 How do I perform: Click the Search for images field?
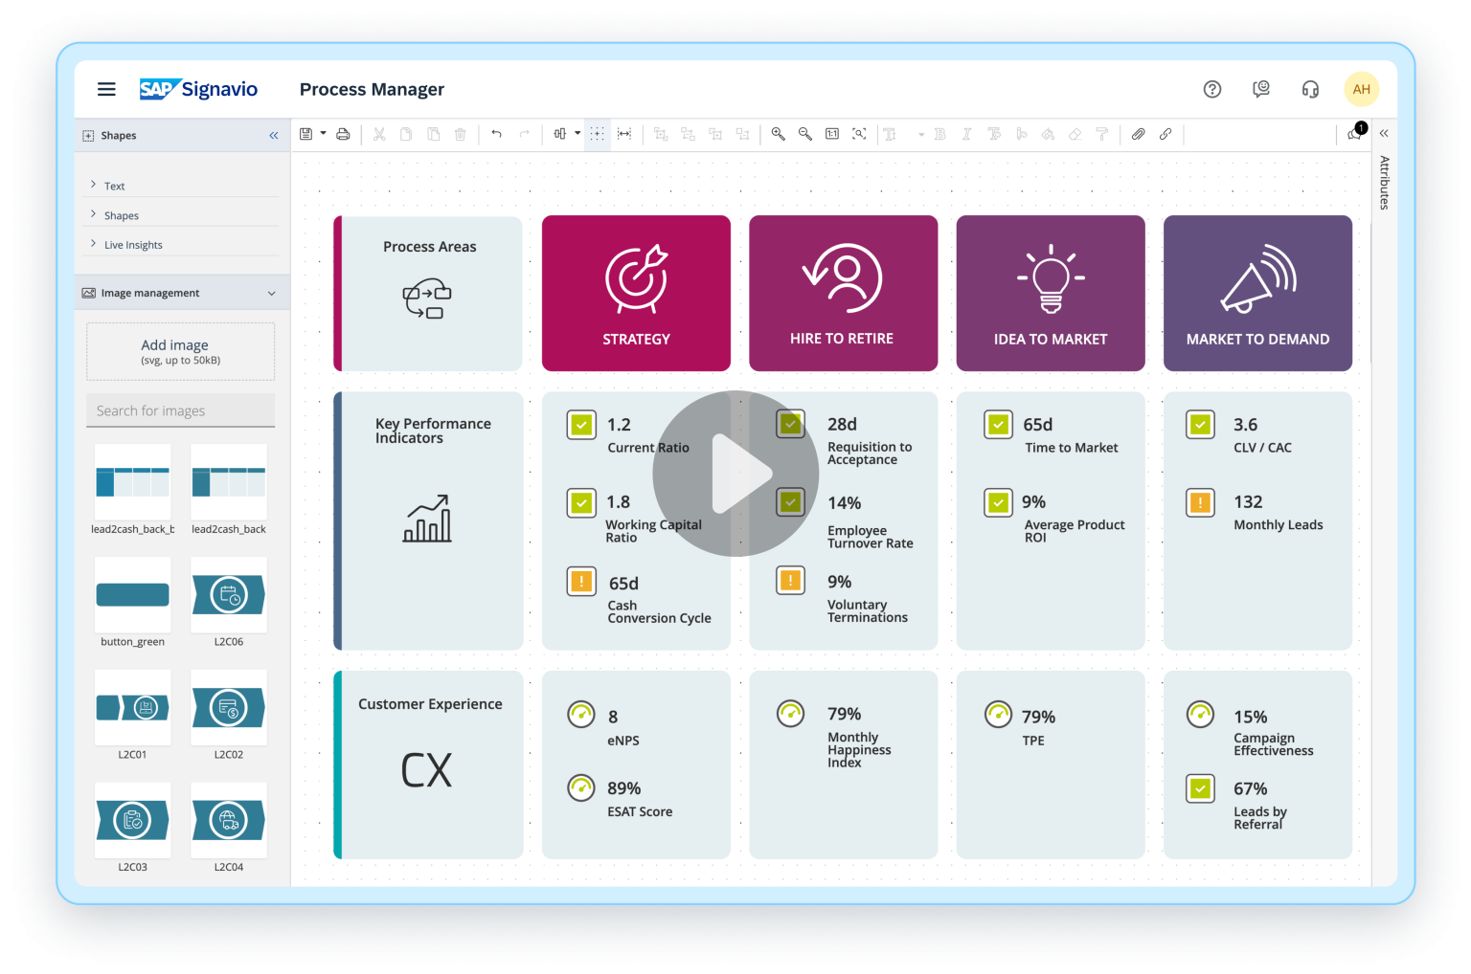click(180, 410)
